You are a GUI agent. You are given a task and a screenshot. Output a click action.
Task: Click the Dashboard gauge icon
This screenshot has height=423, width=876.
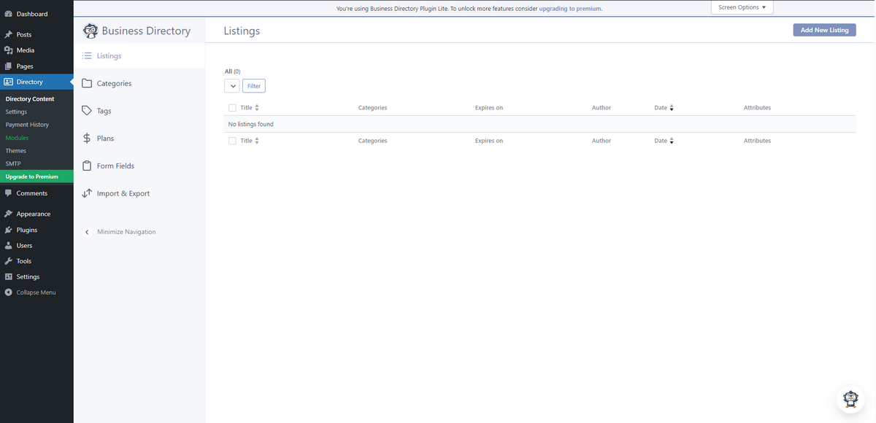point(8,14)
